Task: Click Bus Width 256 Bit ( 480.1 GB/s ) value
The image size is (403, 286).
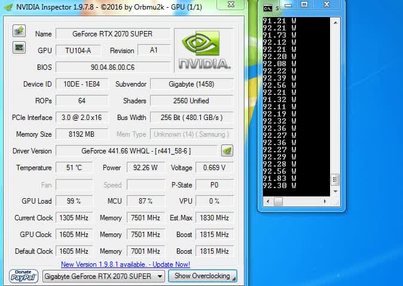Action: click(192, 118)
